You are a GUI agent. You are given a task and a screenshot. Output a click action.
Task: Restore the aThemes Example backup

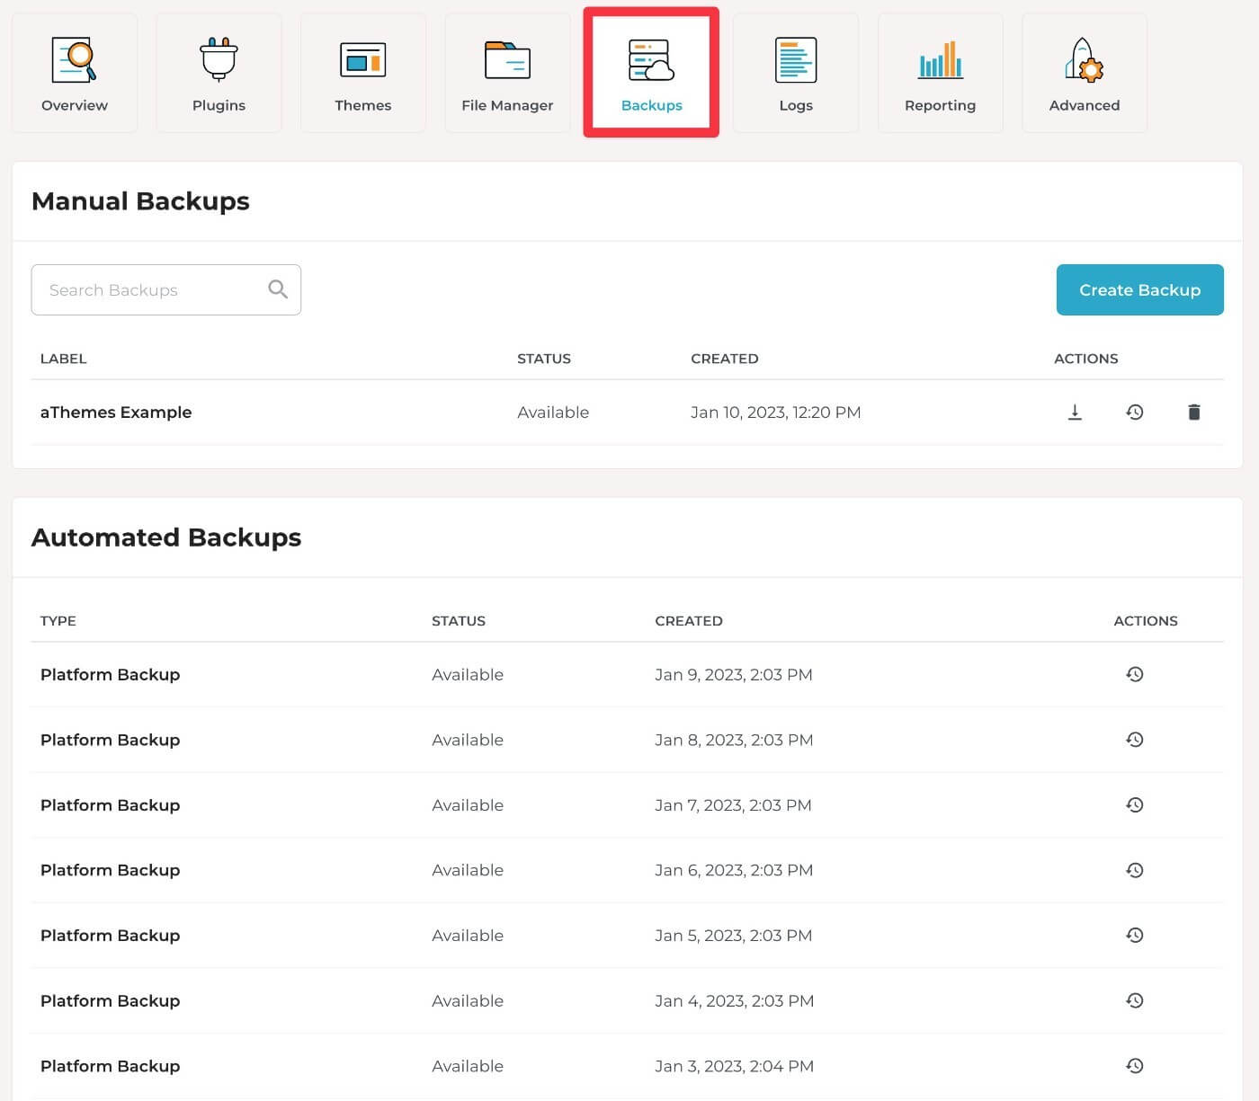click(x=1135, y=412)
